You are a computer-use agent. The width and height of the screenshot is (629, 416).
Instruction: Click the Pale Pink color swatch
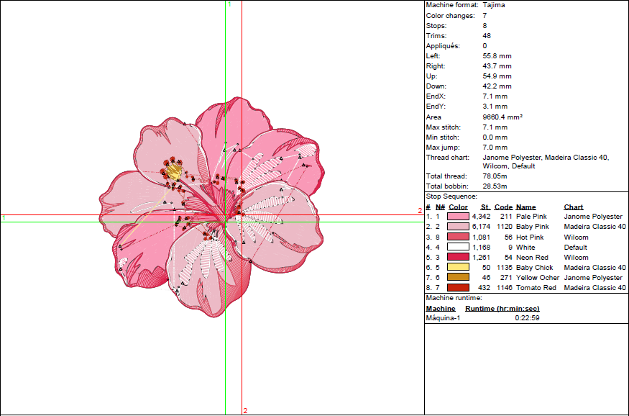coord(459,217)
